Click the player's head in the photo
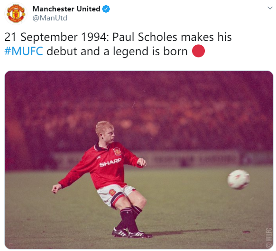The width and height of the screenshot is (276, 251). [x=105, y=132]
